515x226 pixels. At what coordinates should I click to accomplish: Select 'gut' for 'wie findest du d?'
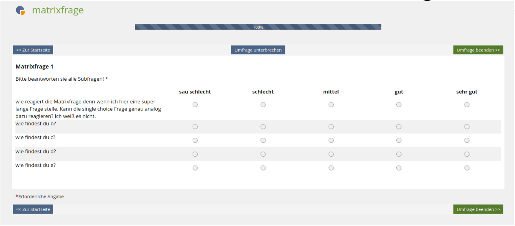pos(399,154)
